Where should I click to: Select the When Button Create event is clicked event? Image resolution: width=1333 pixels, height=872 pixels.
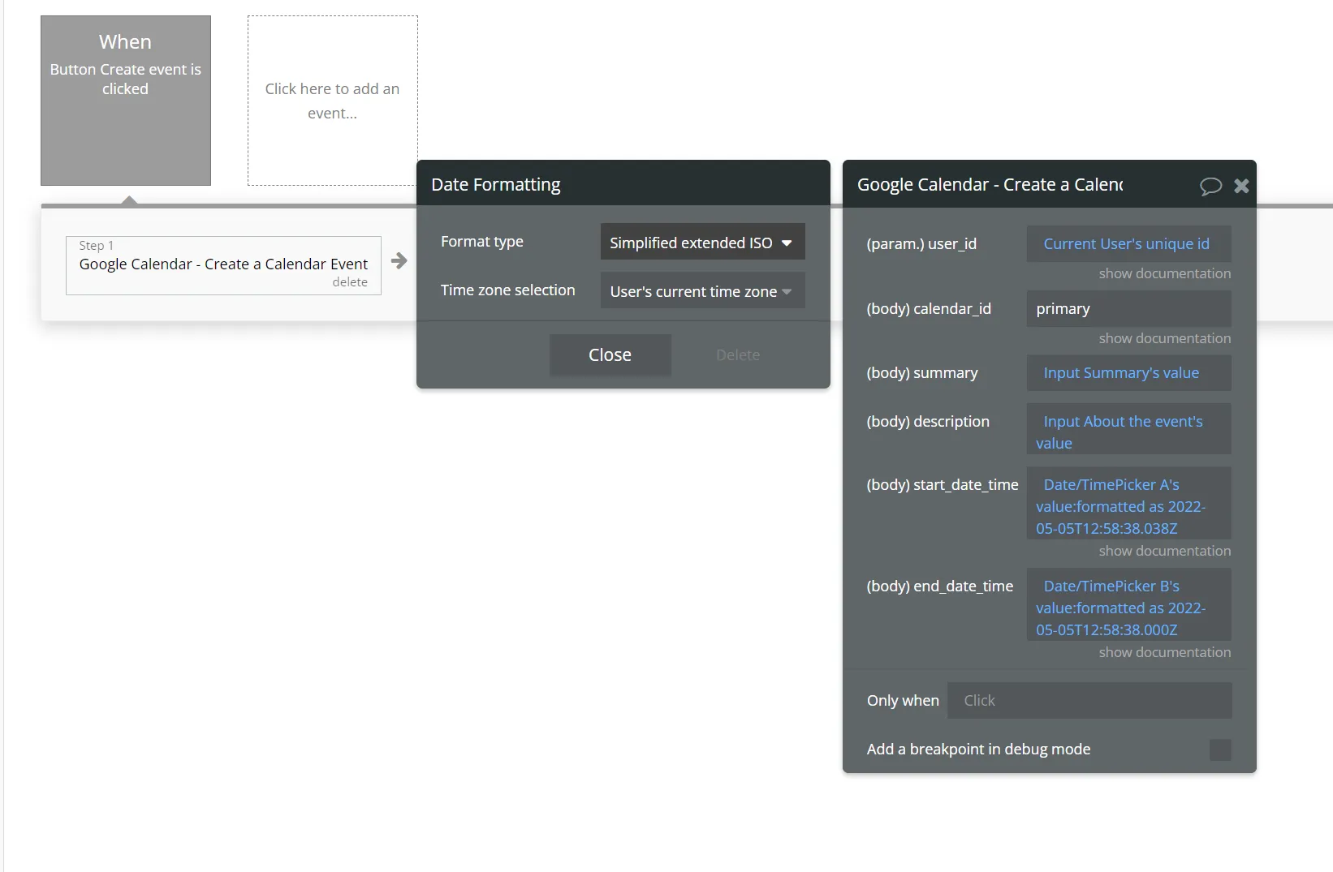[126, 101]
